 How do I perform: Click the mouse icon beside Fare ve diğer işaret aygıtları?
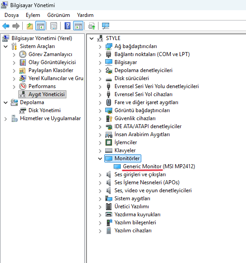tap(109, 102)
